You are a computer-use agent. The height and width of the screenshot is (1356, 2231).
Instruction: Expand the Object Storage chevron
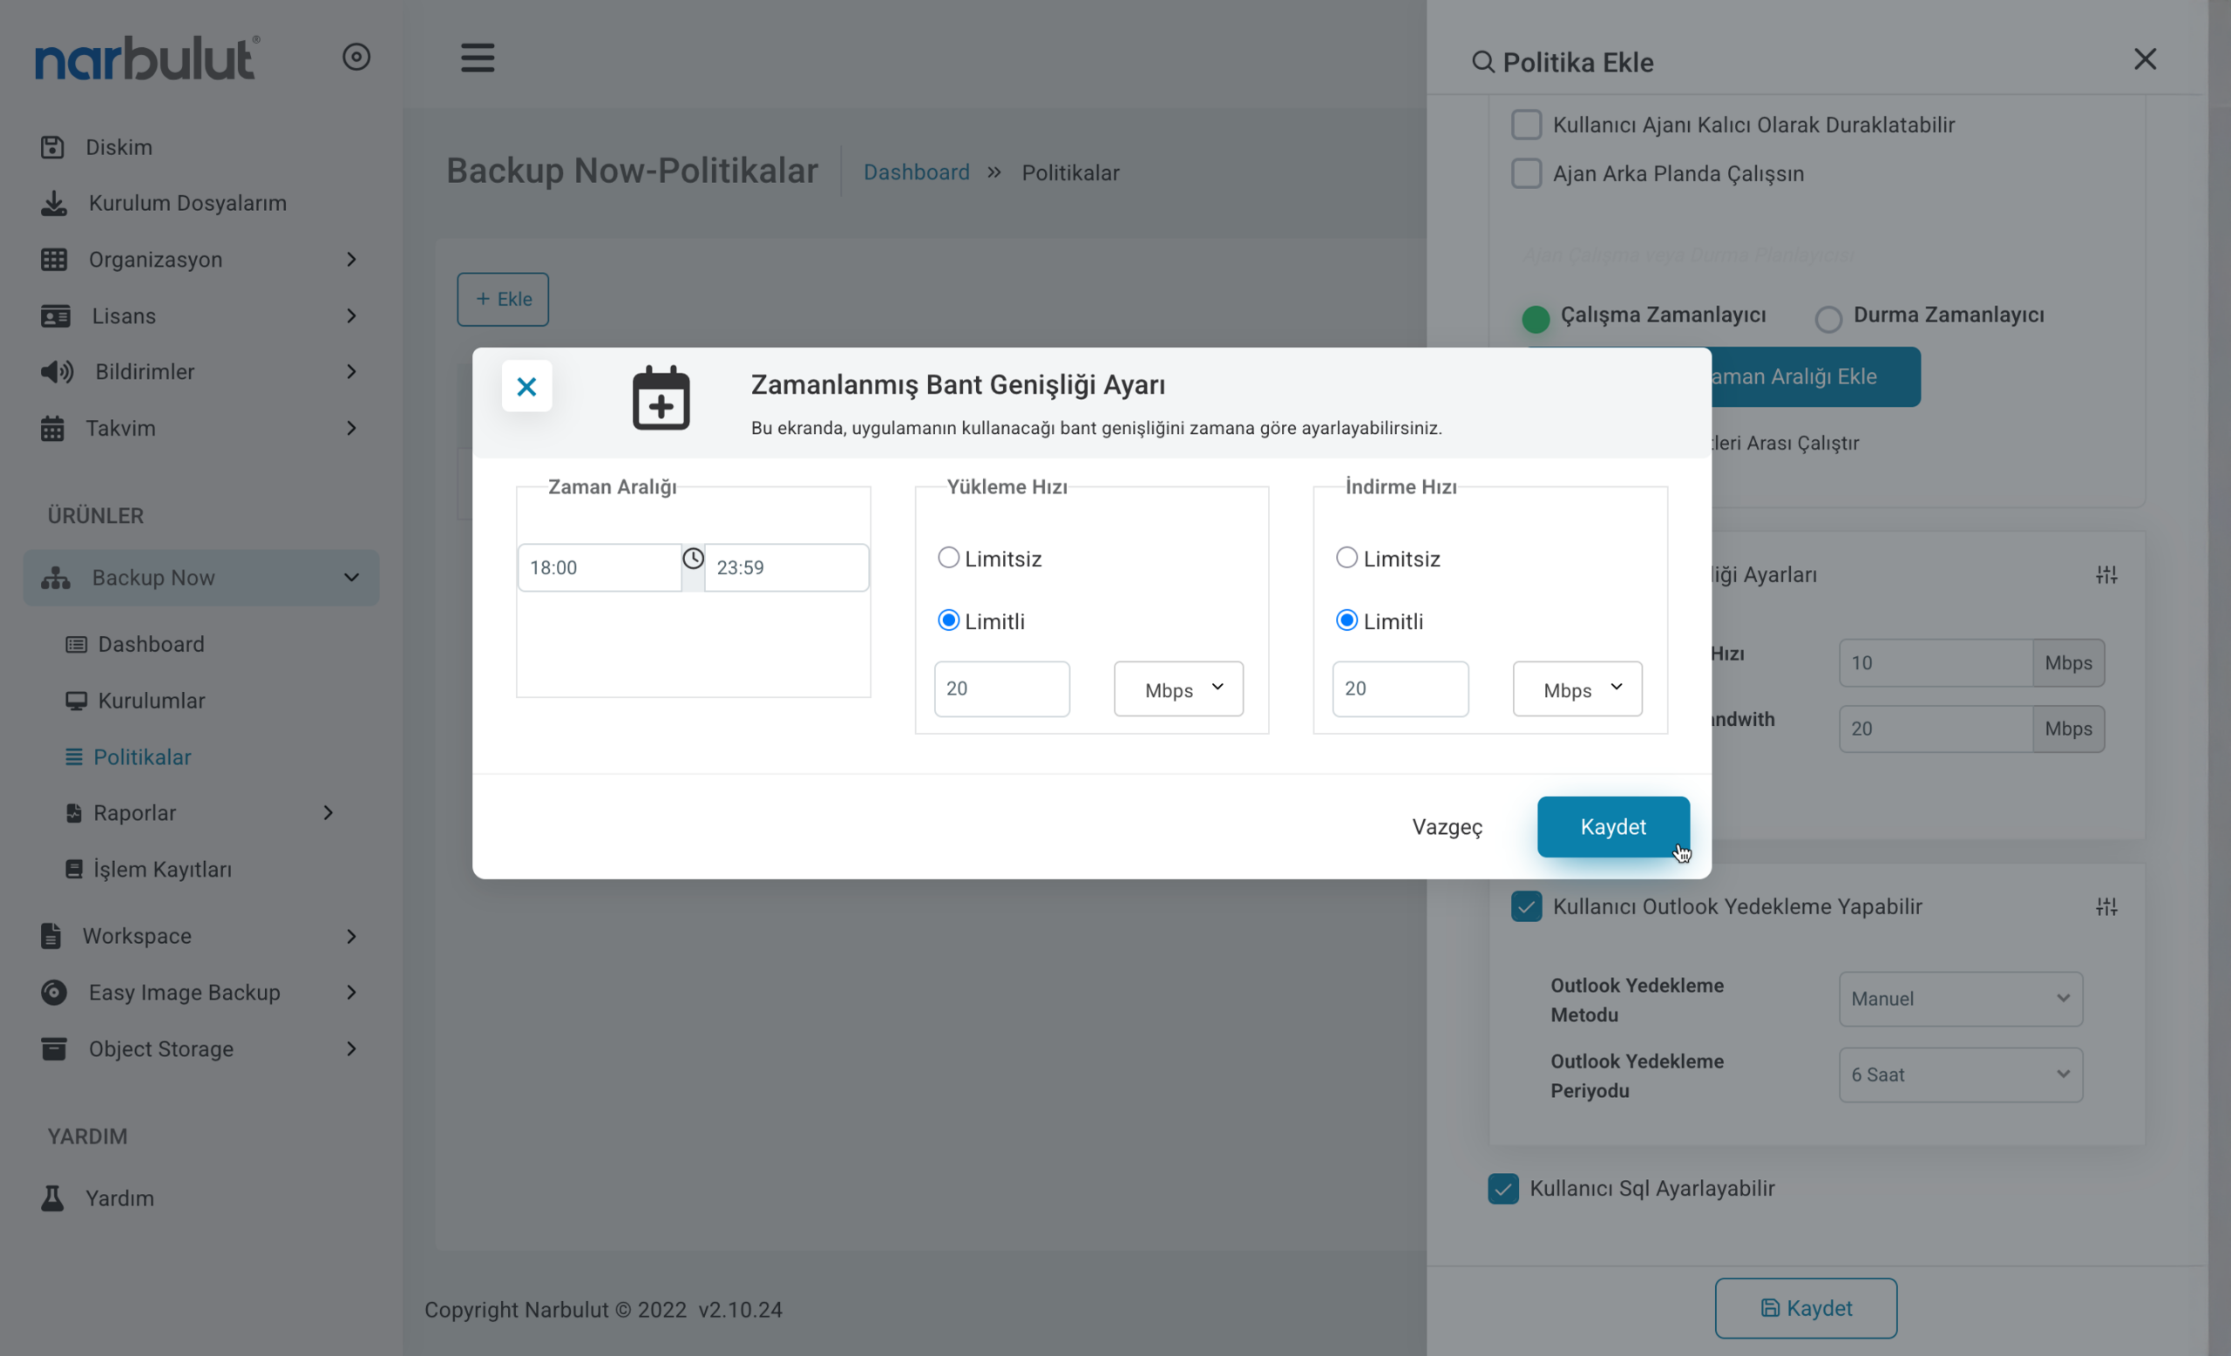351,1048
